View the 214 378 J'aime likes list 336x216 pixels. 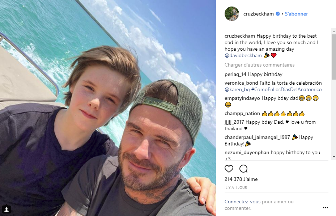[x=241, y=179]
